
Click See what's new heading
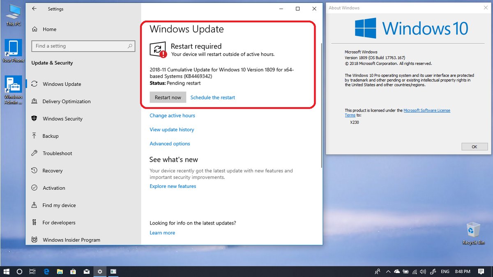coord(173,160)
